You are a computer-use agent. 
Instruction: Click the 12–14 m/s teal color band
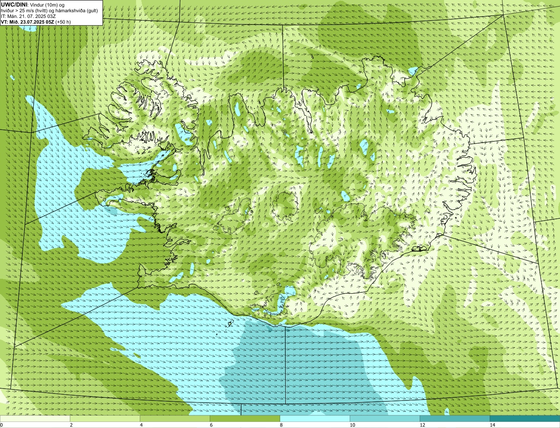pos(455,418)
